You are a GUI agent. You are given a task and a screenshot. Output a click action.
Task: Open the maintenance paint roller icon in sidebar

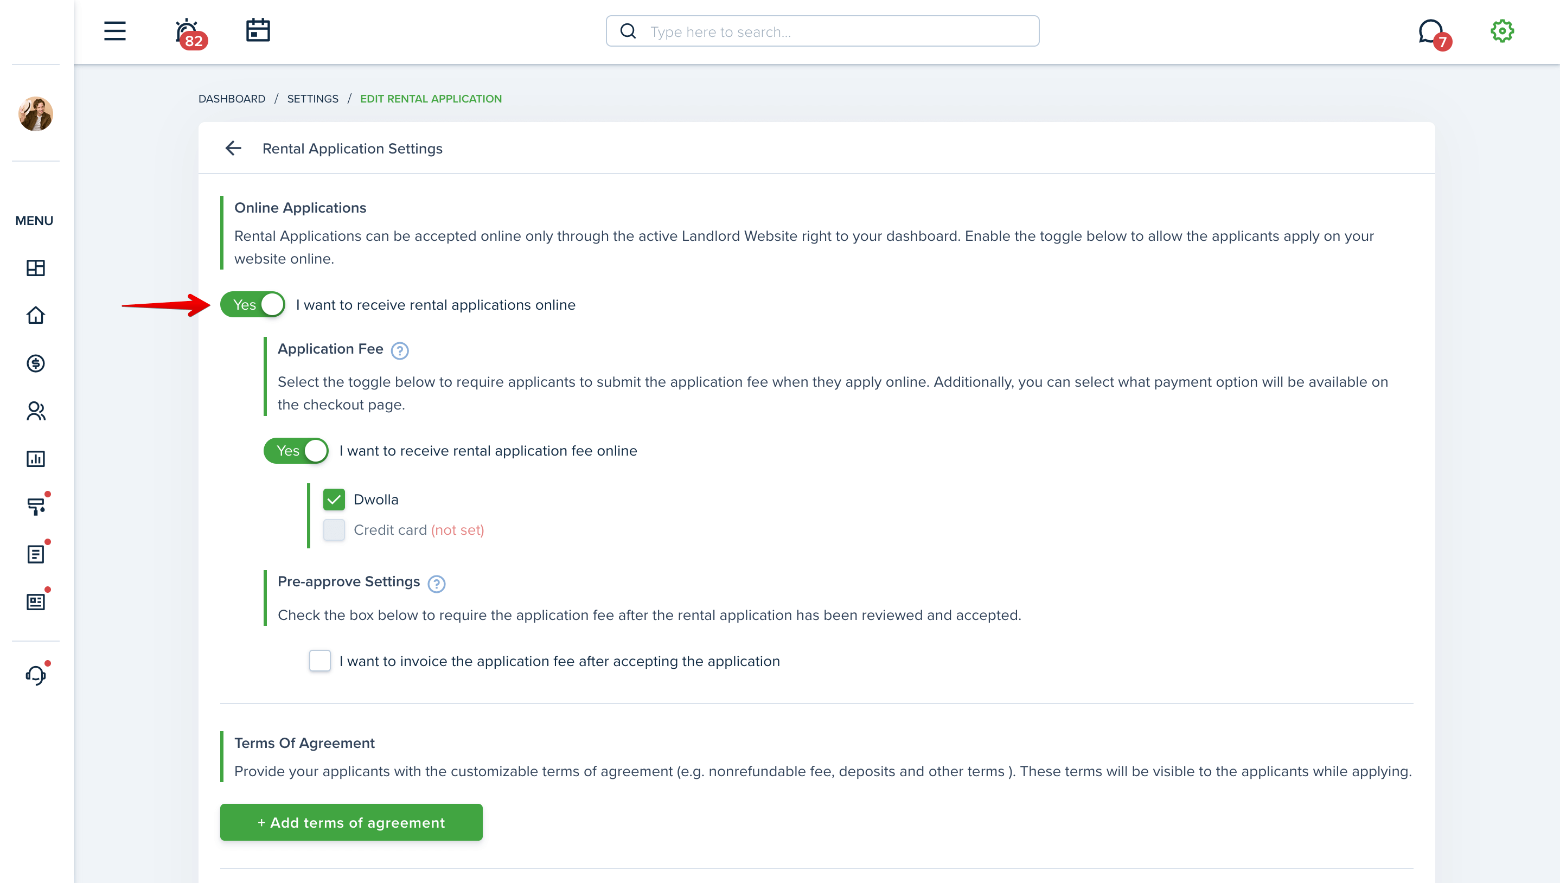tap(36, 506)
